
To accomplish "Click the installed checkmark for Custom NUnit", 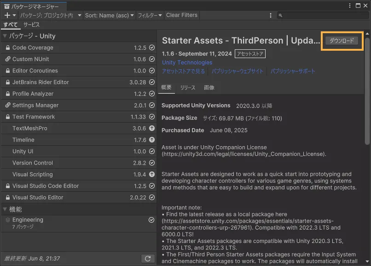I will point(152,59).
